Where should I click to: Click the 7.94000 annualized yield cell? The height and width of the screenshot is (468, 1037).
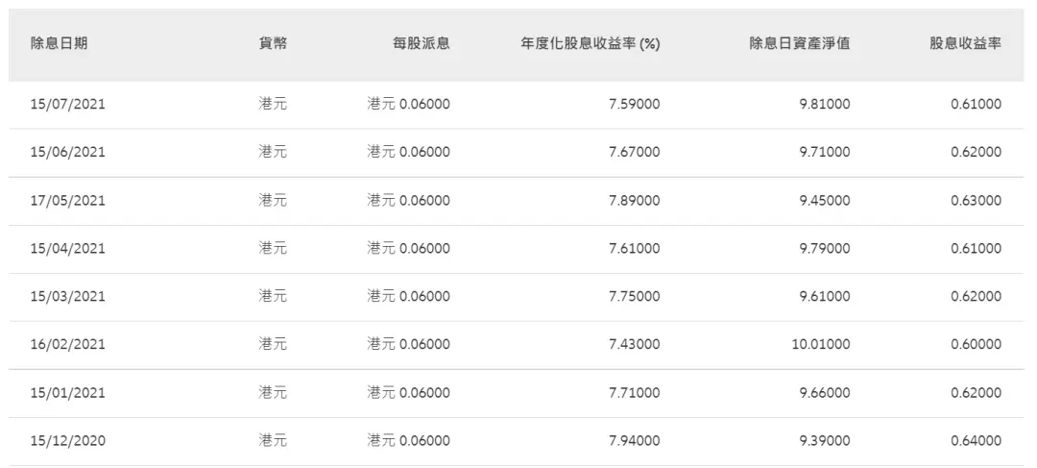click(635, 441)
